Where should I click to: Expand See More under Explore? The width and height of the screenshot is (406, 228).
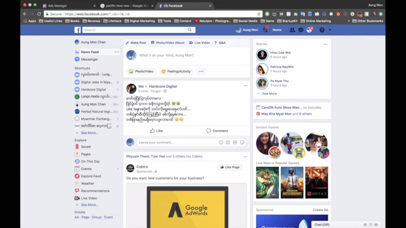click(x=89, y=205)
